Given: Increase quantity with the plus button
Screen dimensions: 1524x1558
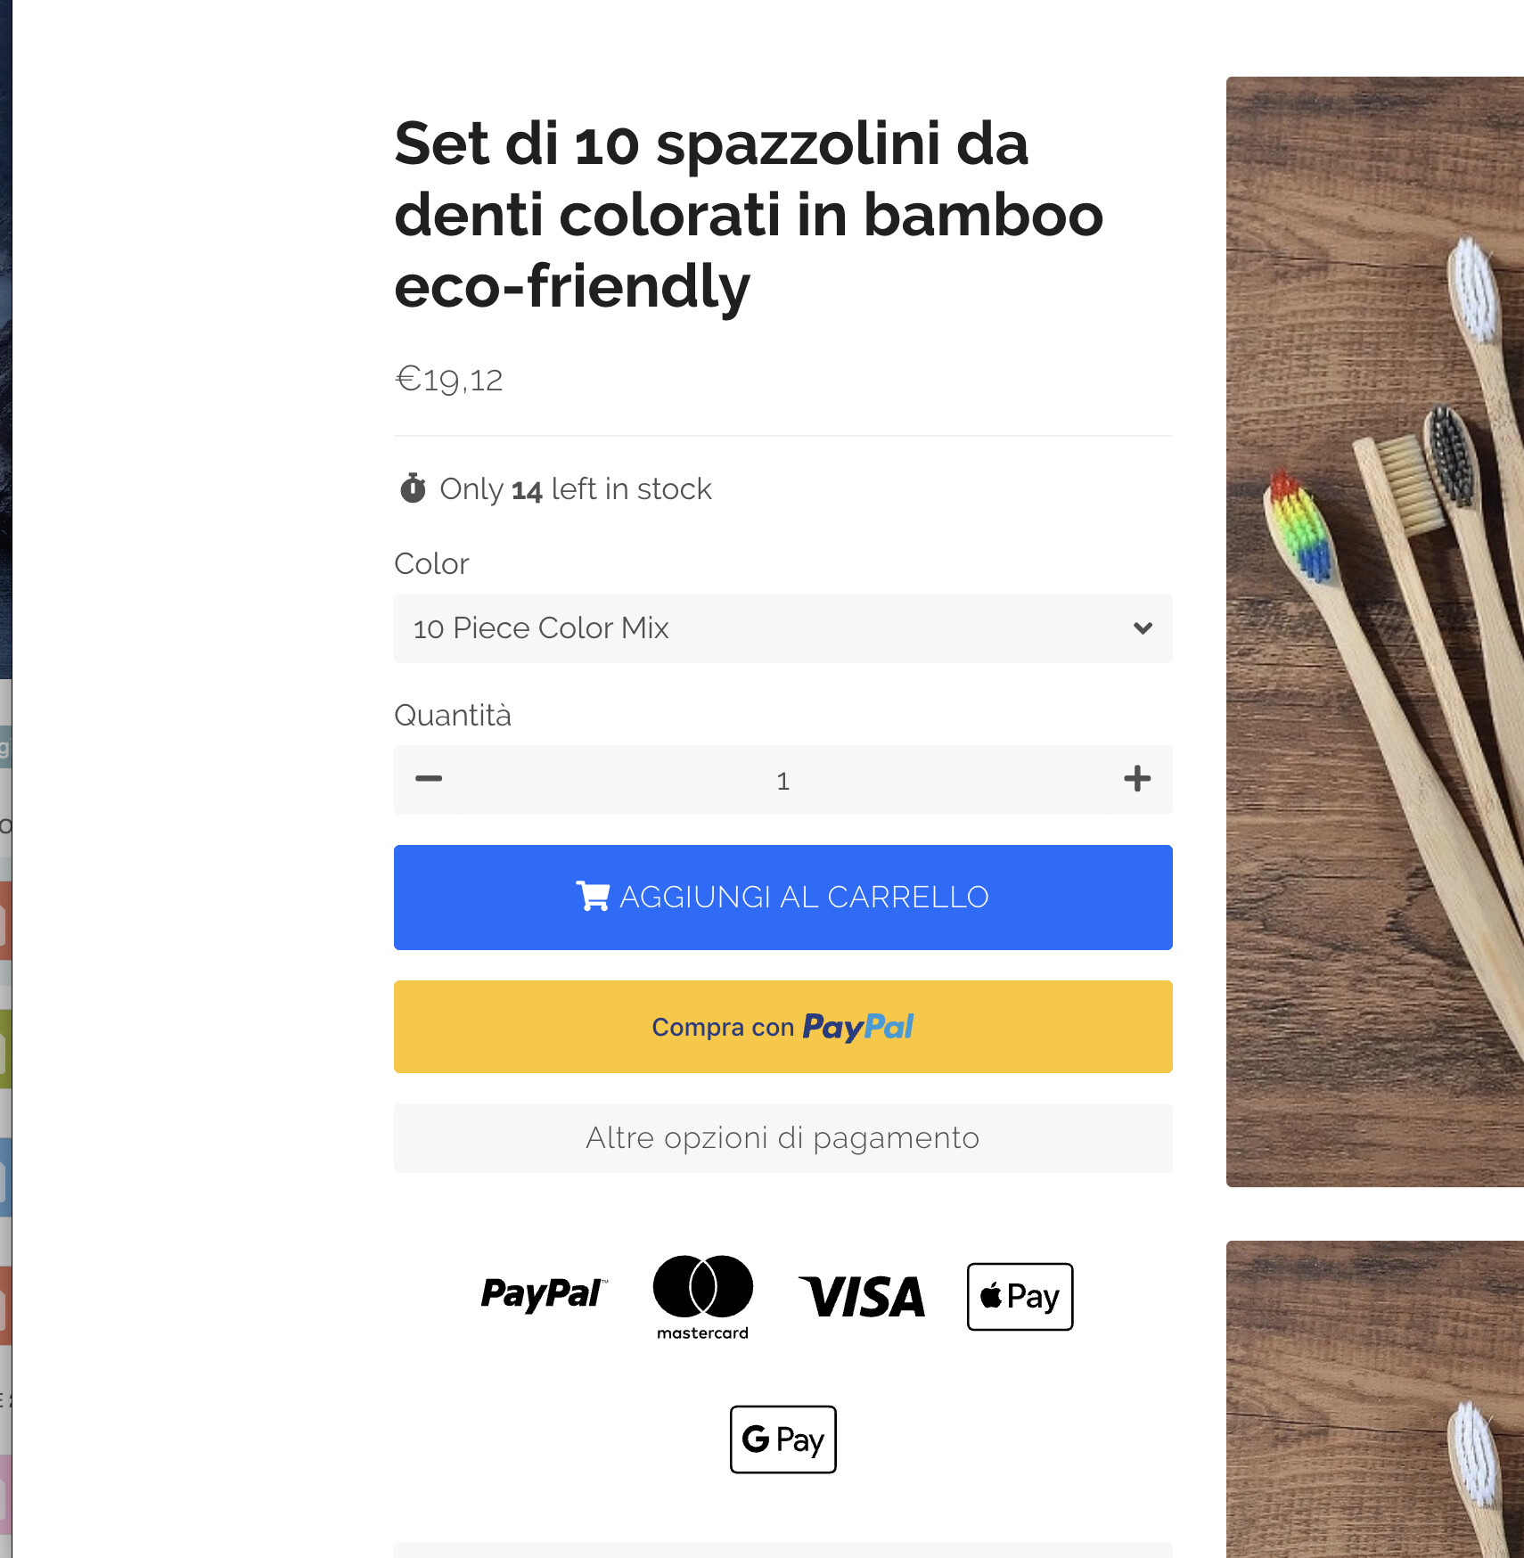Looking at the screenshot, I should 1136,779.
